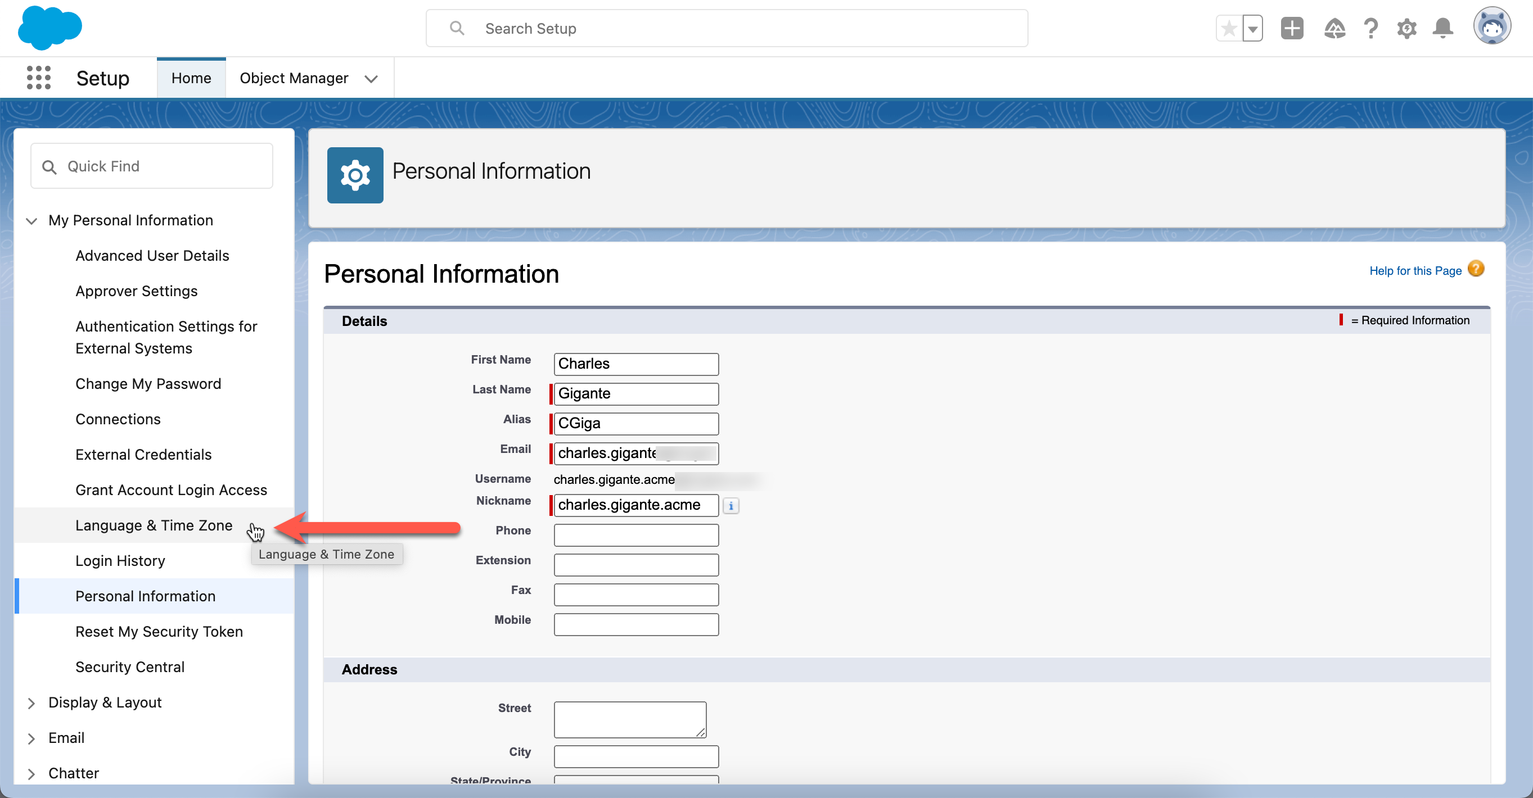Click the Quick Find search field
Screen dimensions: 1533x798
click(161, 166)
